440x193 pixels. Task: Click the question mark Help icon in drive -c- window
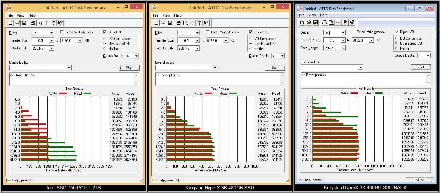pos(345,23)
